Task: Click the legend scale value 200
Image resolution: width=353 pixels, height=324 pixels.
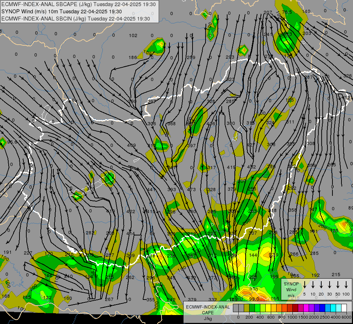Action: 249,317
